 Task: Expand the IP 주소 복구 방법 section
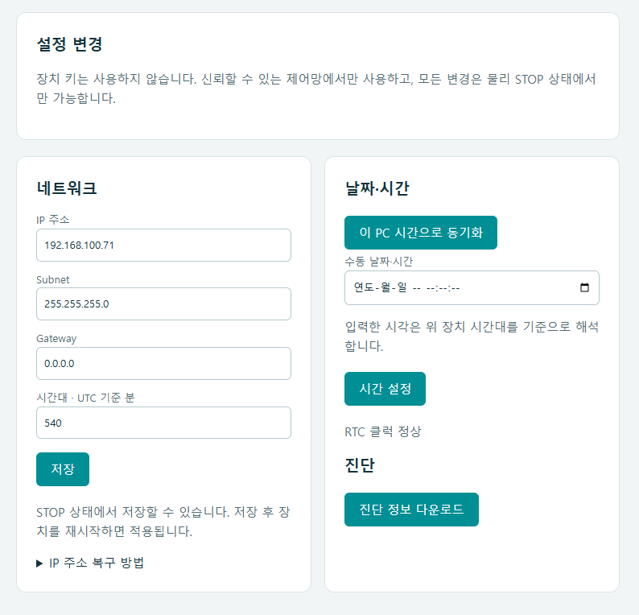[90, 563]
